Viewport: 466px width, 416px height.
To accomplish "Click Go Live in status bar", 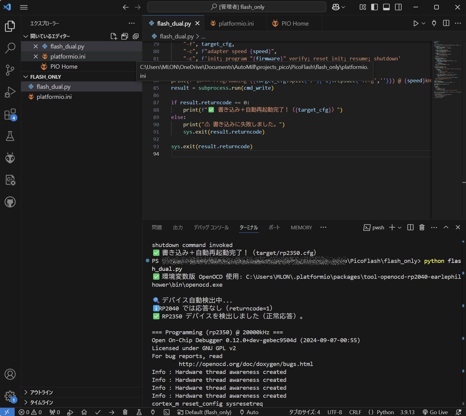I will [435, 412].
